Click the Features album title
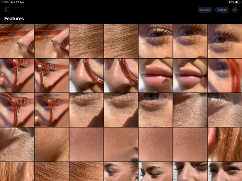Screen dimensions: 242x181 click(14, 19)
